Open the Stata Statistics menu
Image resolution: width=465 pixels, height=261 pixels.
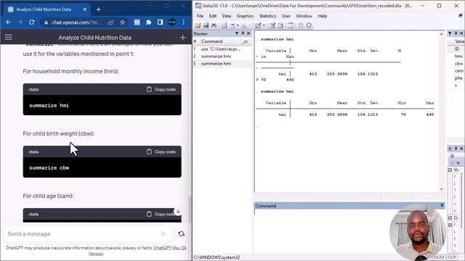tap(267, 16)
